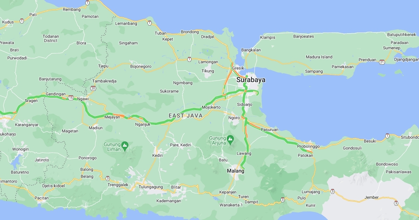Click route 21 shield near Prenduan

point(382,62)
